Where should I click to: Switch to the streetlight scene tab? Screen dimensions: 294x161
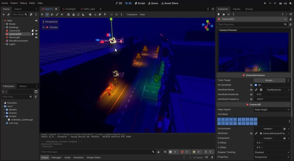pyautogui.click(x=69, y=9)
